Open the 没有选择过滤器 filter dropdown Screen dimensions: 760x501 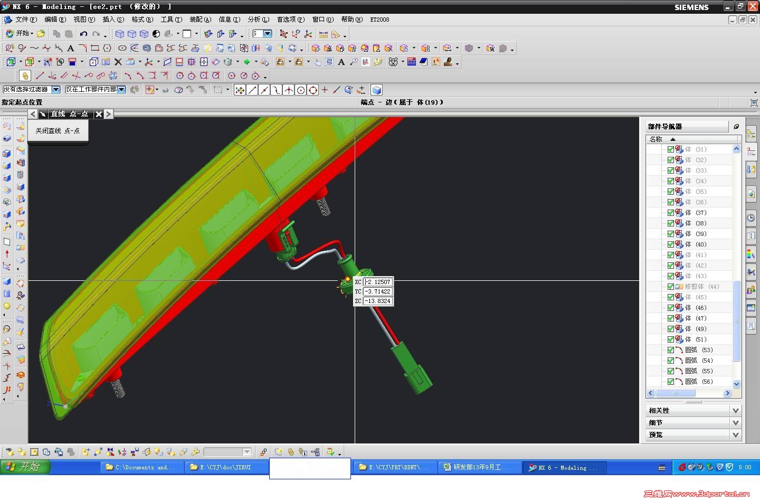55,90
